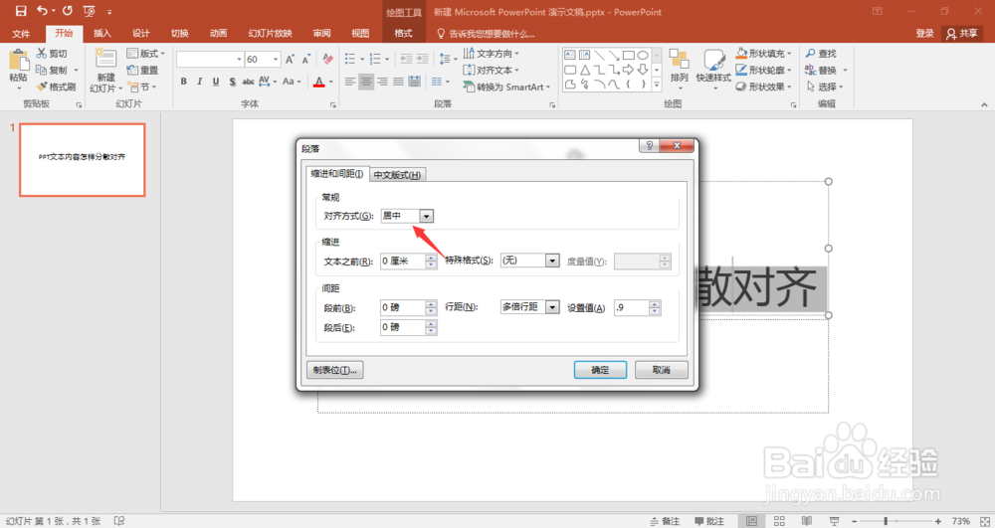Viewport: 995px width, 528px height.
Task: Open the 形状效果 shape effects dropdown
Action: [763, 87]
